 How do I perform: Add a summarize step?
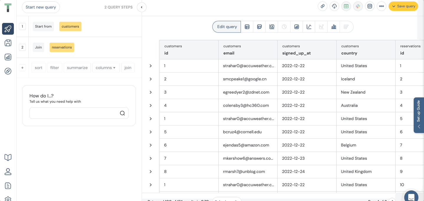click(x=77, y=68)
